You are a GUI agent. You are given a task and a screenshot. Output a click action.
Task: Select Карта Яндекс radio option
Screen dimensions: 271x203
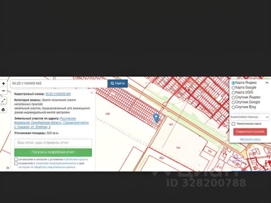(233, 83)
